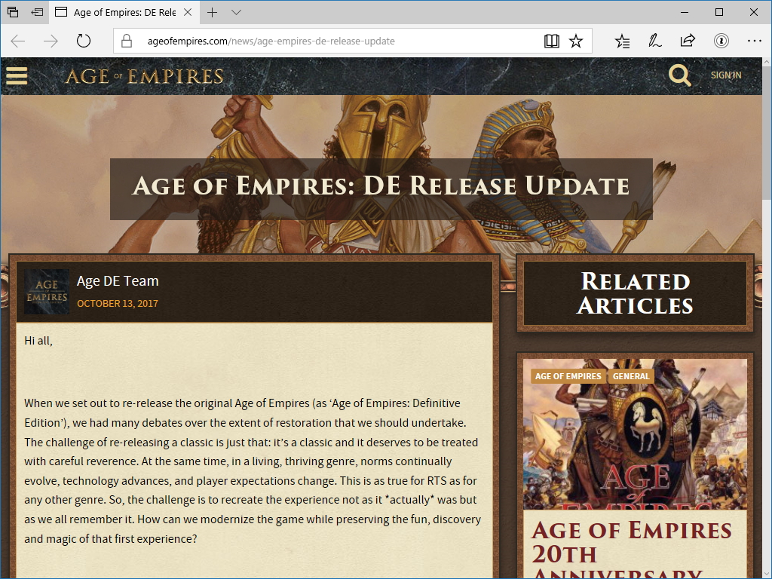Click the Age of Empires site logo
Screen dimensions: 772x579
[144, 76]
